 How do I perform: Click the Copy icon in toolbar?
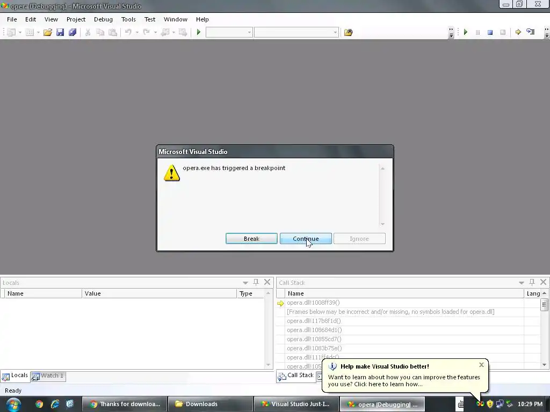[x=100, y=32]
